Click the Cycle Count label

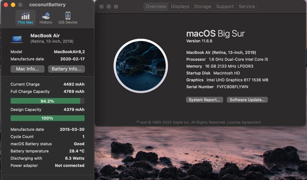click(22, 137)
